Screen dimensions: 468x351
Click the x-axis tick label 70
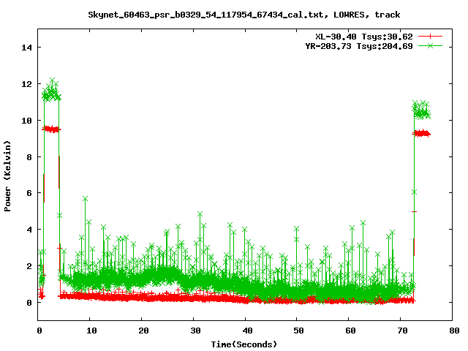(x=403, y=331)
